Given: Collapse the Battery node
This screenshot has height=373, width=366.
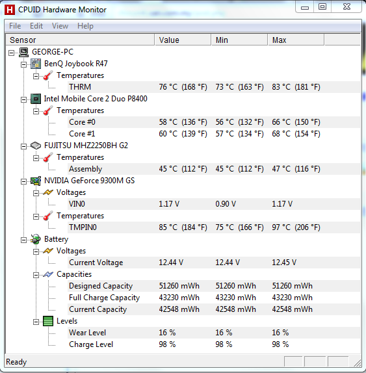Looking at the screenshot, I should [x=23, y=240].
